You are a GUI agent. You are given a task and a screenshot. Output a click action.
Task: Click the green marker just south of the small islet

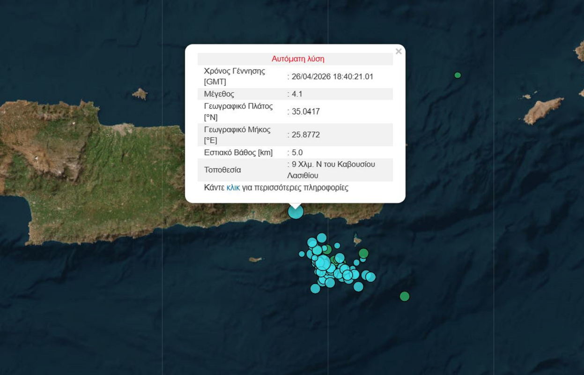363,253
